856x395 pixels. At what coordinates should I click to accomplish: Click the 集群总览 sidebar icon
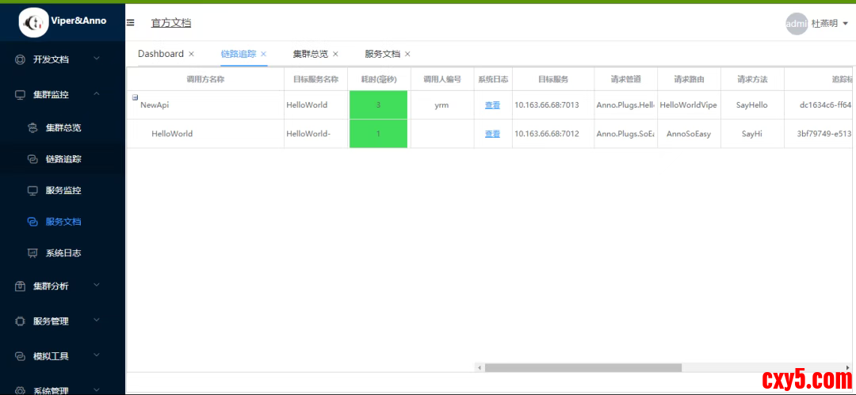point(32,127)
